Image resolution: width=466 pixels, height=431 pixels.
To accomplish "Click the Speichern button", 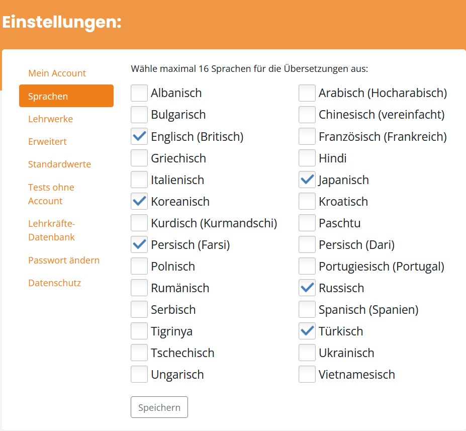I will tap(159, 407).
